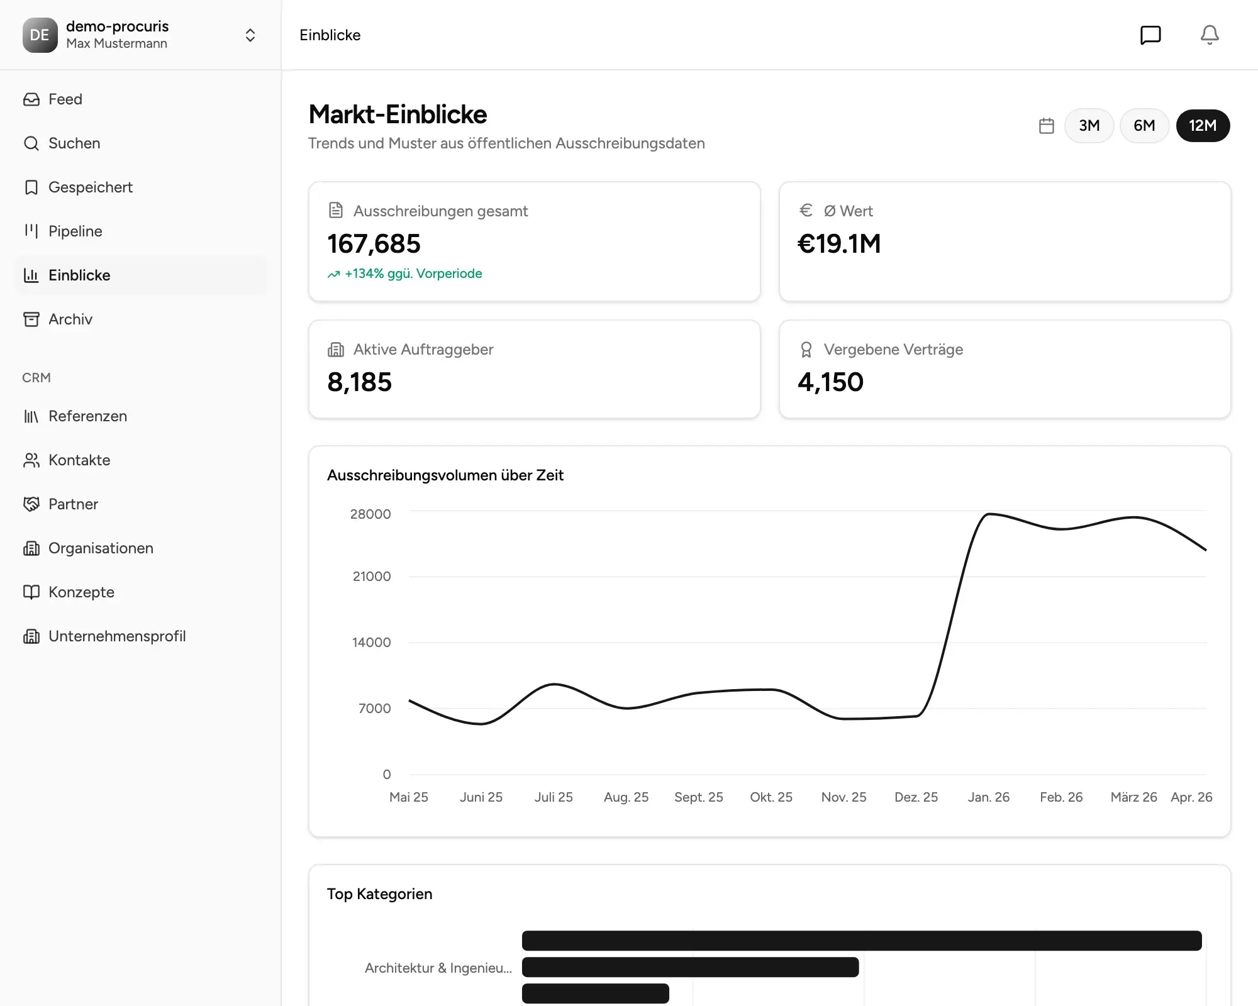Select the 3M time range

(1089, 125)
